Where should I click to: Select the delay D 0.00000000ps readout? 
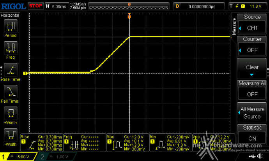click(x=199, y=6)
